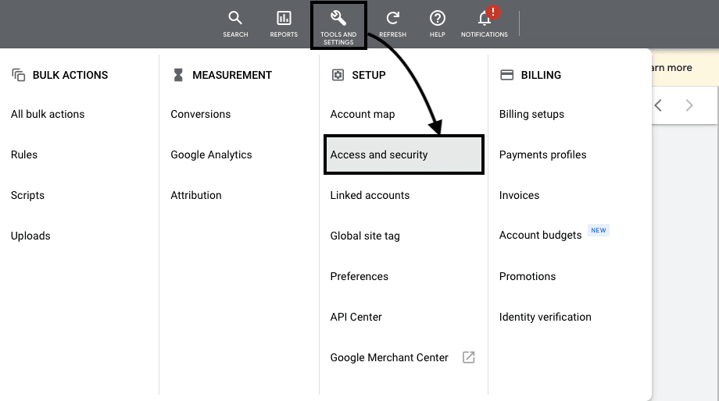Open Attribution under Measurement
Image resolution: width=719 pixels, height=401 pixels.
tap(196, 196)
